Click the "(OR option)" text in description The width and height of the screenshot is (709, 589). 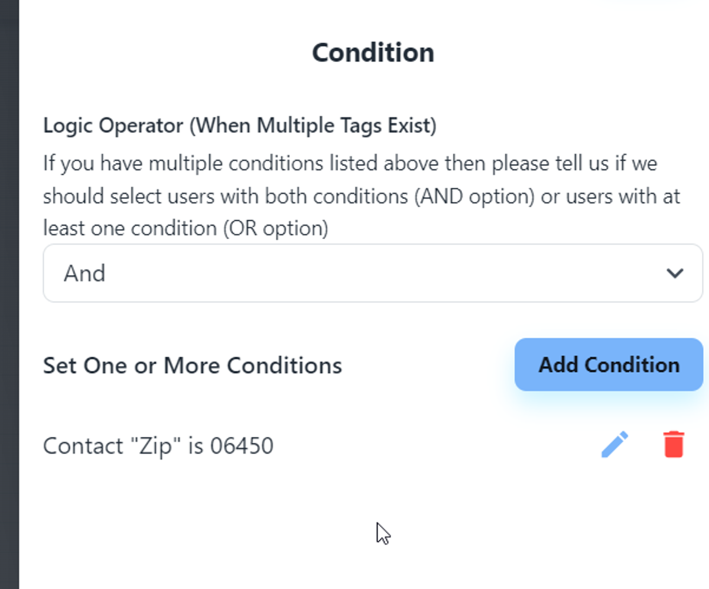click(275, 228)
